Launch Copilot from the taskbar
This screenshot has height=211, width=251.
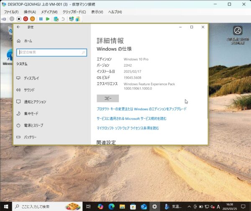100,206
